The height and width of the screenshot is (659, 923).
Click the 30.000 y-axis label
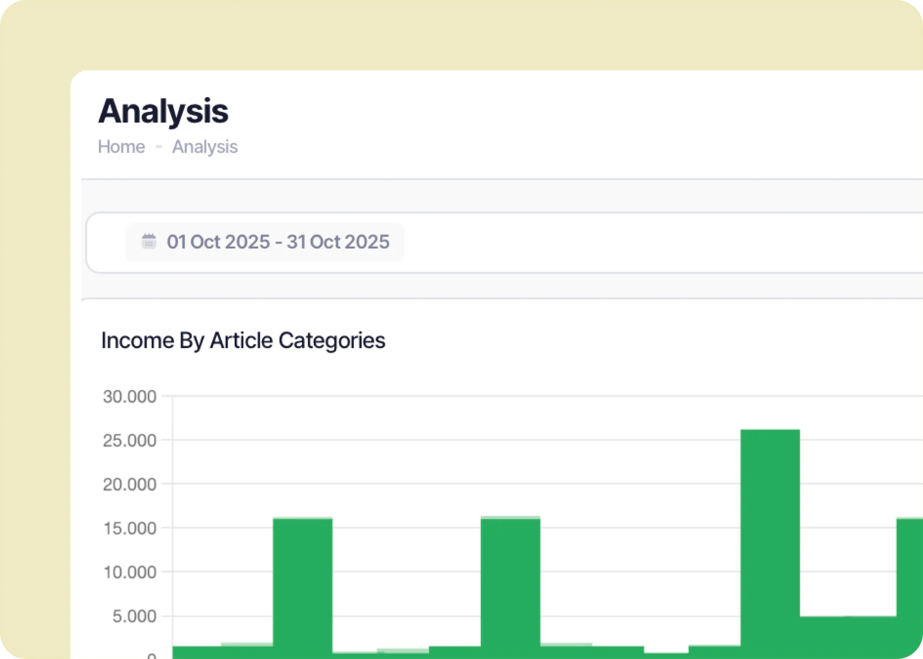[130, 396]
